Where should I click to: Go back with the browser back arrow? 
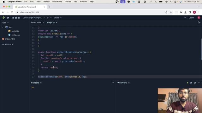pos(3,12)
